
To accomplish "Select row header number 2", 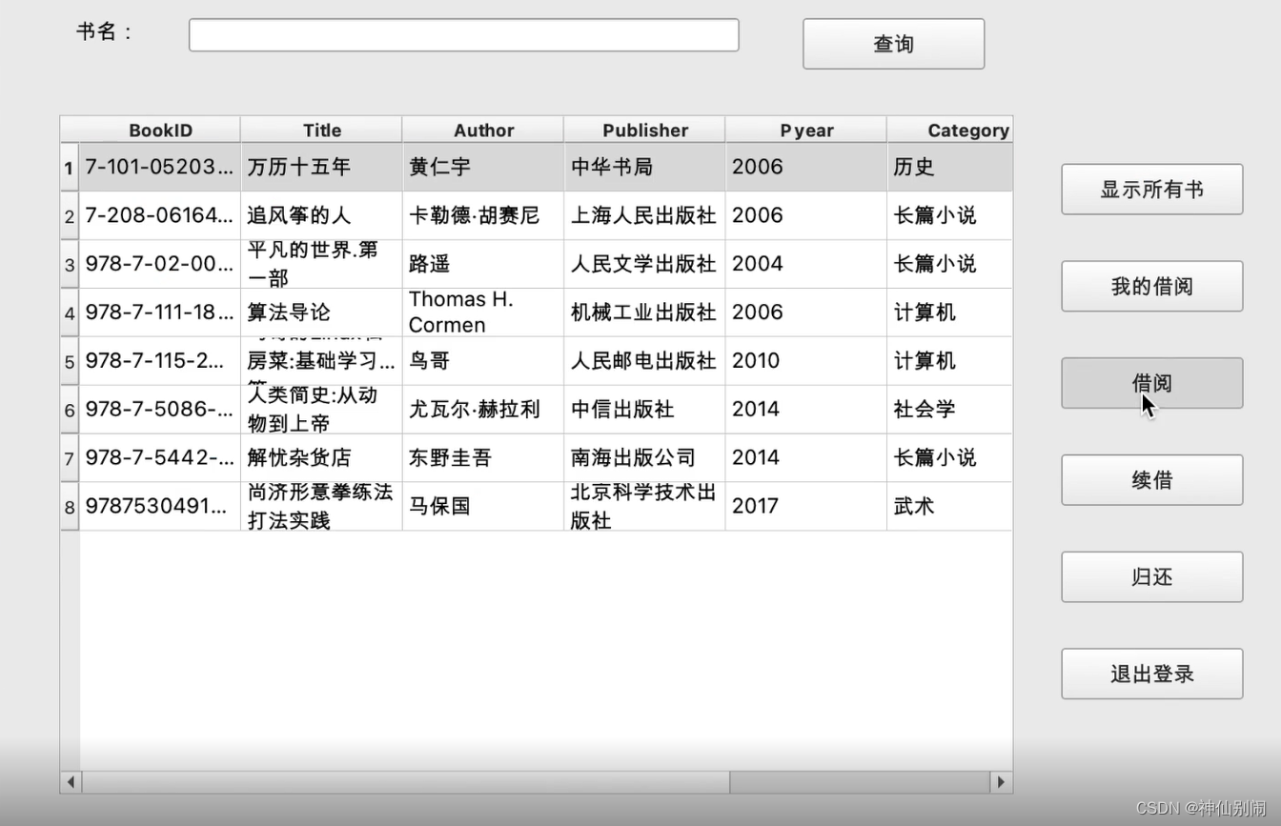I will [x=70, y=216].
